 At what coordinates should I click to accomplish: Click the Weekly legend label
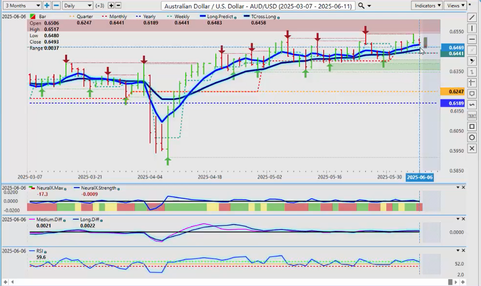pyautogui.click(x=181, y=16)
